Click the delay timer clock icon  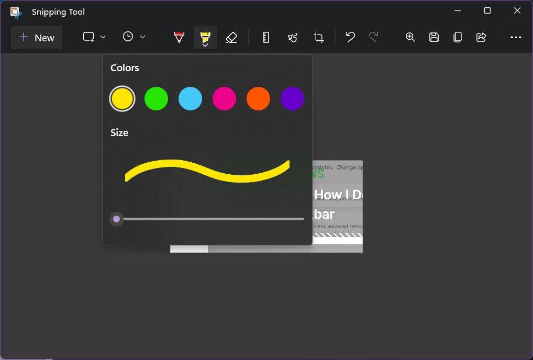pyautogui.click(x=128, y=37)
